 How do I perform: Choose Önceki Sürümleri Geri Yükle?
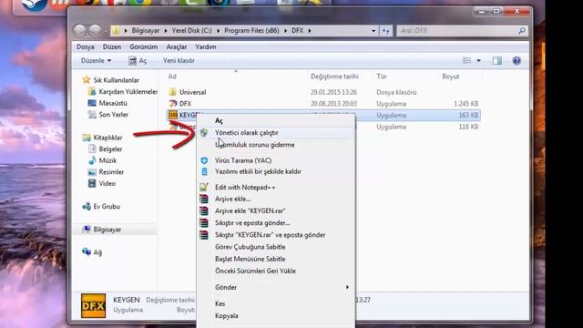click(275, 271)
